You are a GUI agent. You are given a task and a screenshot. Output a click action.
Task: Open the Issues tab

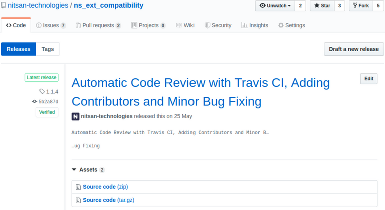point(51,25)
